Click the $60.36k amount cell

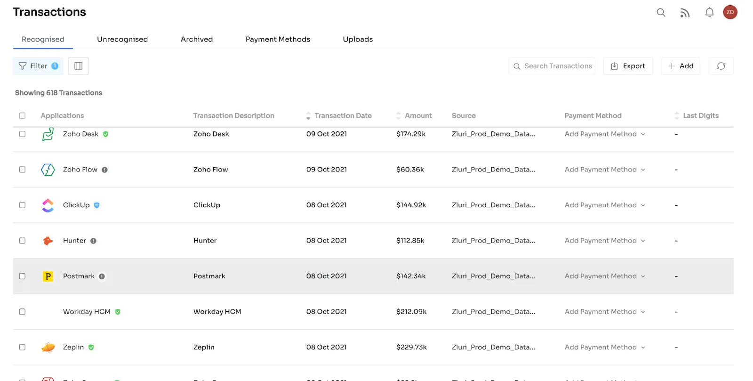pos(410,170)
